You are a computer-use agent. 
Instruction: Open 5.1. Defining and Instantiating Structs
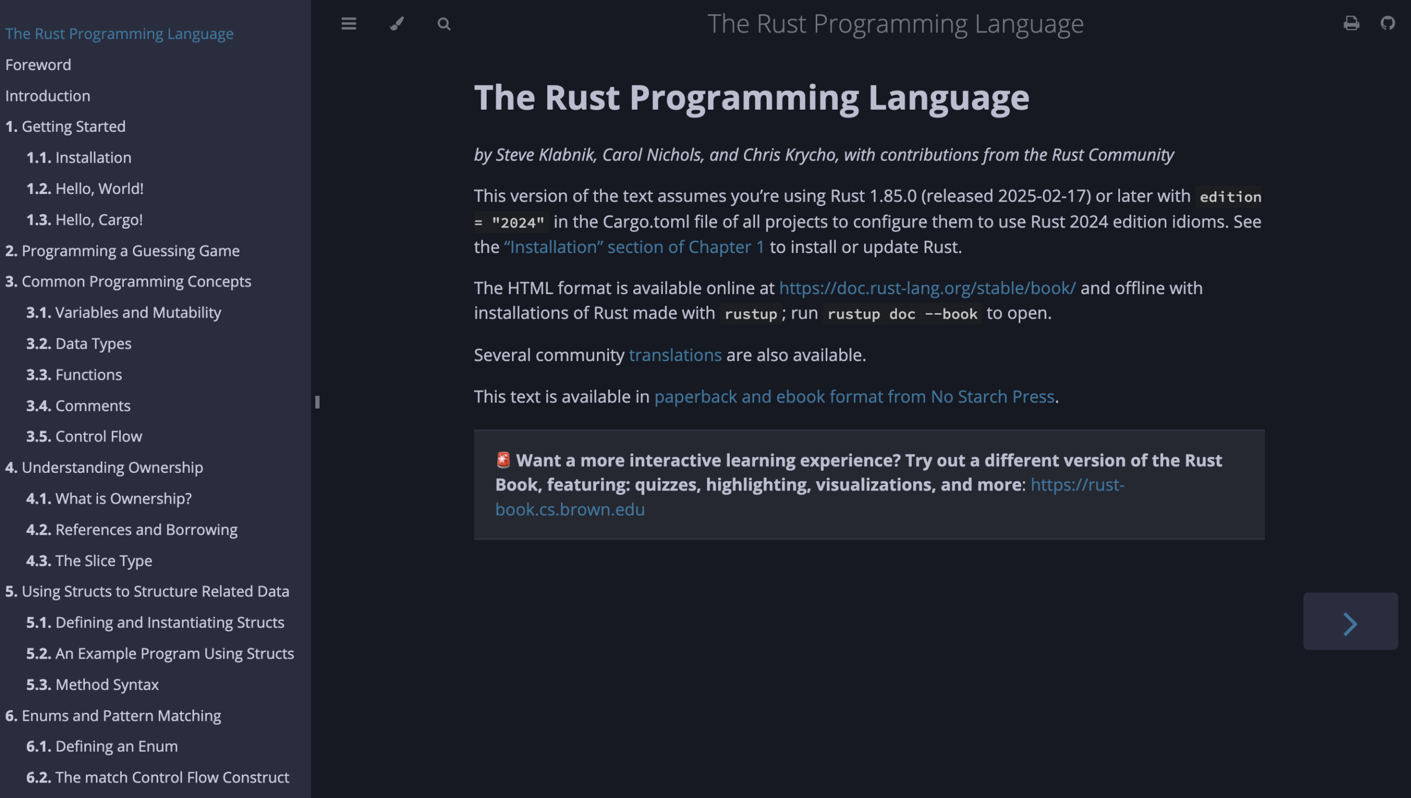(x=155, y=622)
